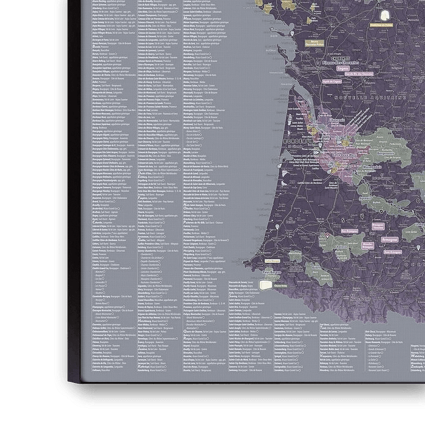
Task: Select the Bas-Armagnac label
Action: (x=349, y=231)
